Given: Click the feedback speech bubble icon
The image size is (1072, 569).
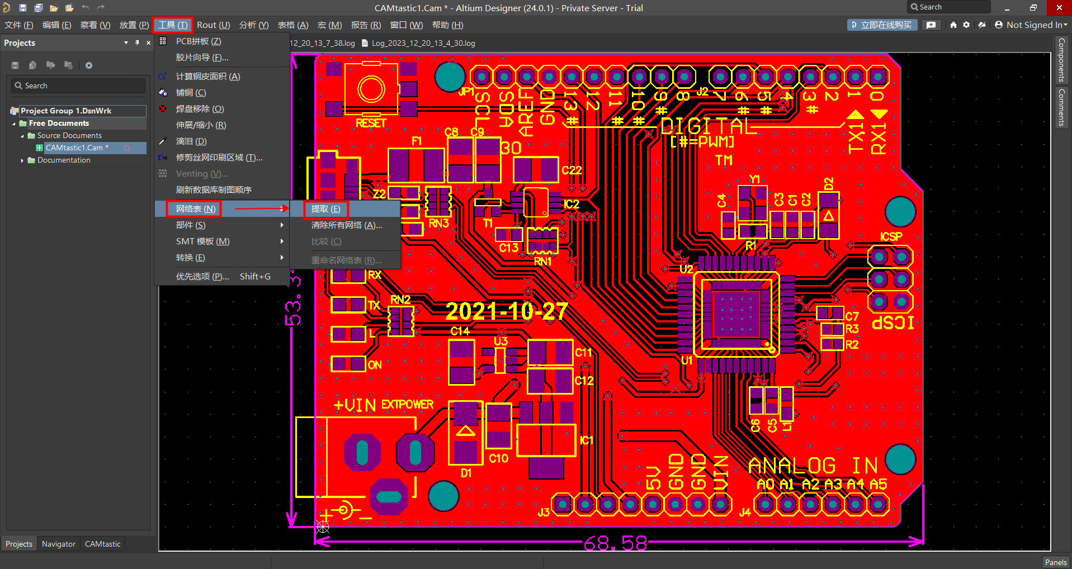Looking at the screenshot, I should click(931, 25).
